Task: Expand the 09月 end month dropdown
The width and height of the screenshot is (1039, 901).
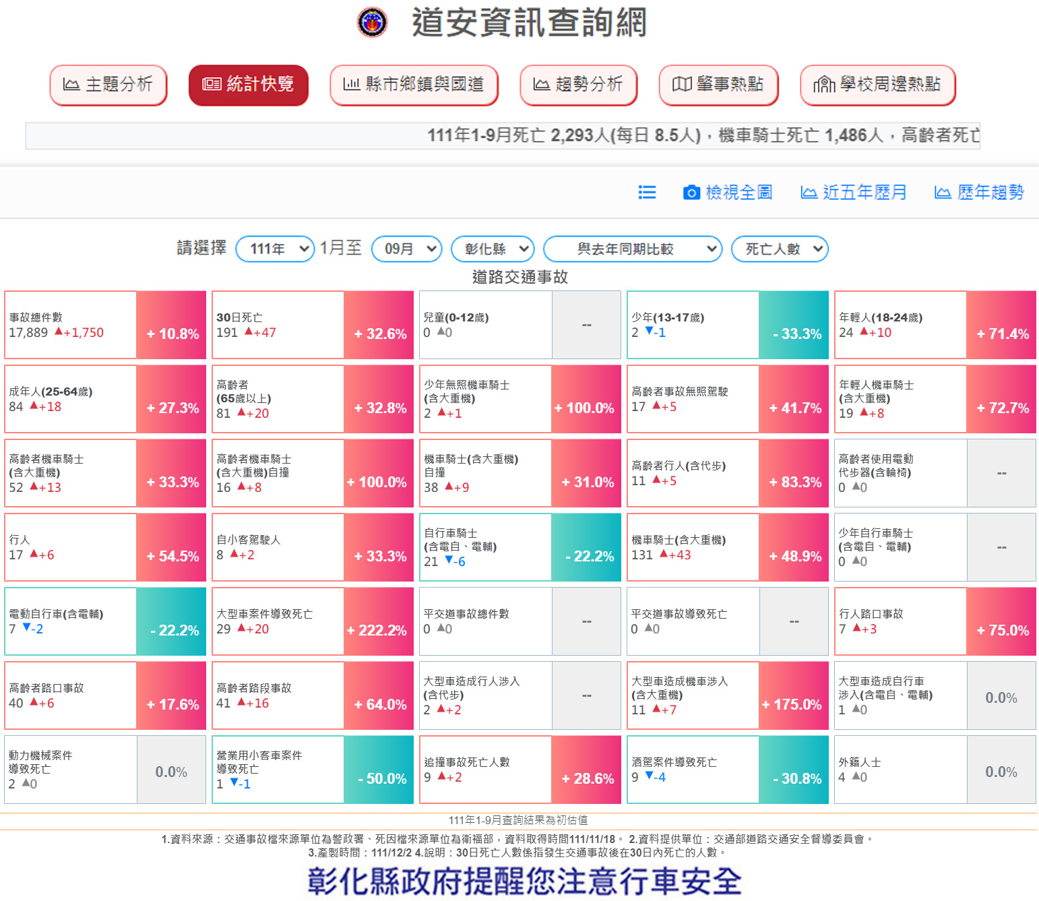Action: click(x=406, y=249)
